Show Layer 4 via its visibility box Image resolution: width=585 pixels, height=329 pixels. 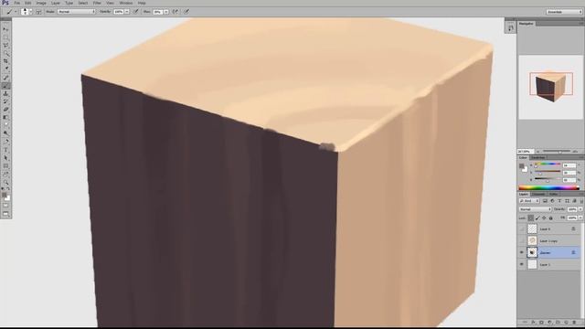point(522,229)
